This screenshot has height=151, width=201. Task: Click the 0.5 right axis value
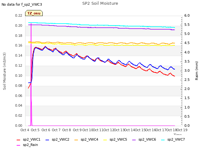click(x=187, y=116)
